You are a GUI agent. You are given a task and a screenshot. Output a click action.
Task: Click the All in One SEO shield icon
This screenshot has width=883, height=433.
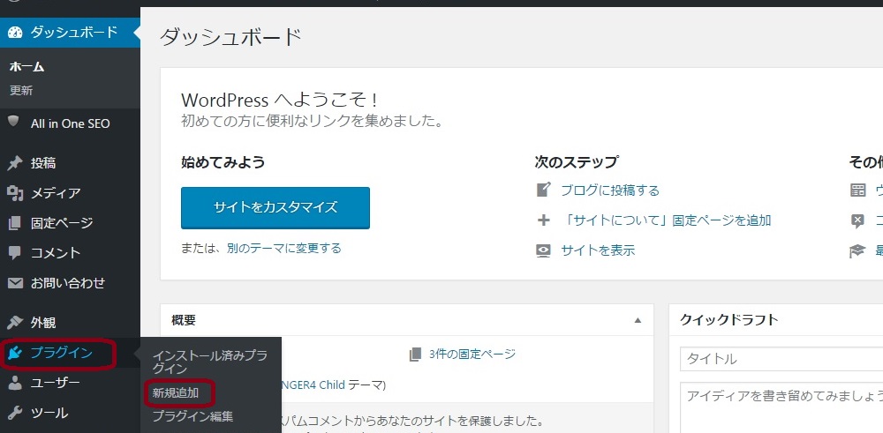coord(13,122)
